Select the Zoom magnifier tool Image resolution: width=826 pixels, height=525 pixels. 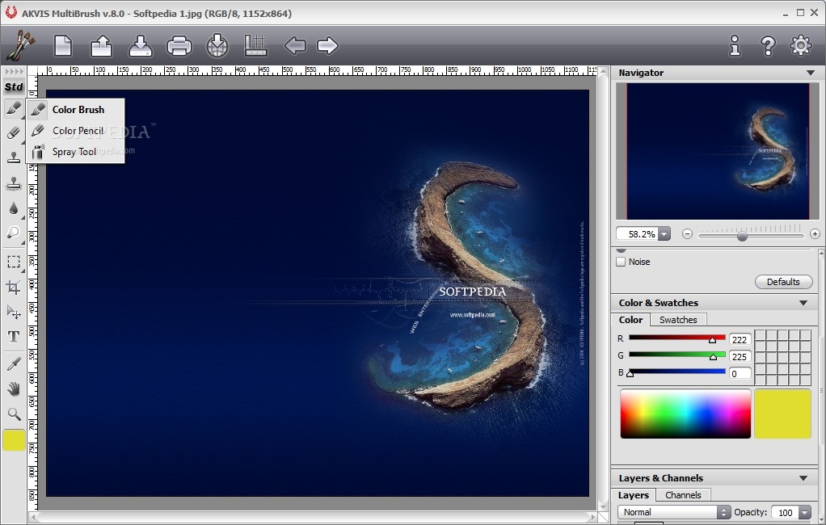14,414
